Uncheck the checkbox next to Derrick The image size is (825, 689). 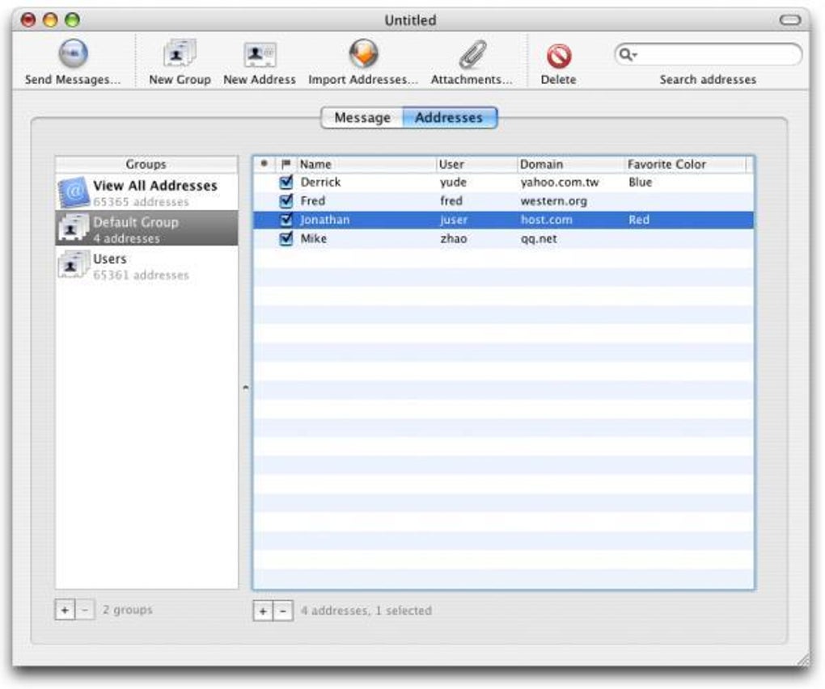pyautogui.click(x=286, y=183)
